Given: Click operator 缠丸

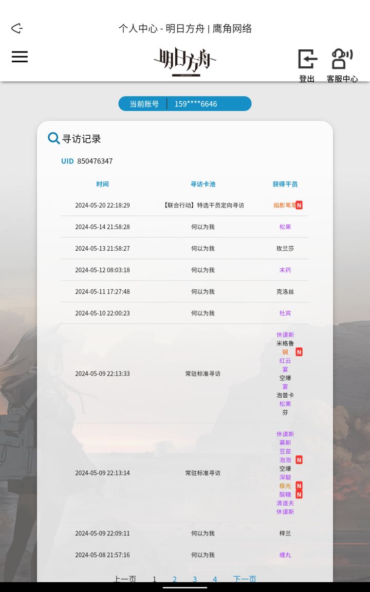Looking at the screenshot, I should point(285,555).
